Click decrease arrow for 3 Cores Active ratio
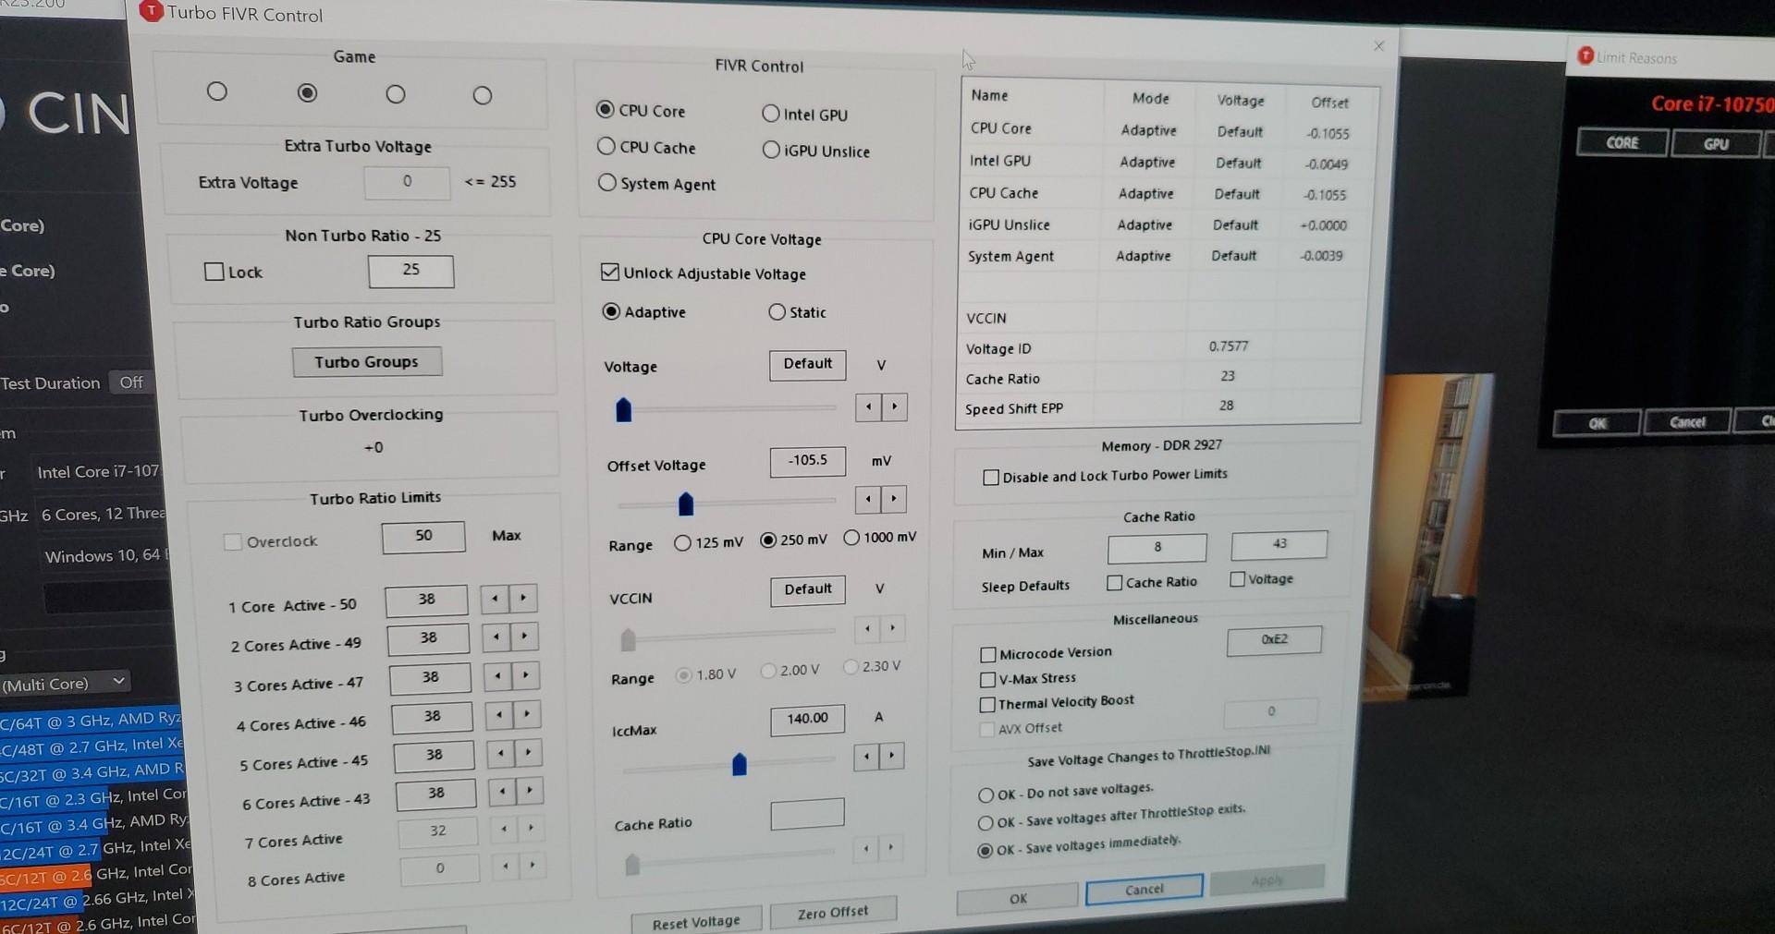Image resolution: width=1775 pixels, height=934 pixels. point(498,676)
